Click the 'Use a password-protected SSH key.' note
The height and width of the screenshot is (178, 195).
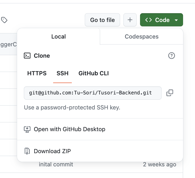coord(72,108)
